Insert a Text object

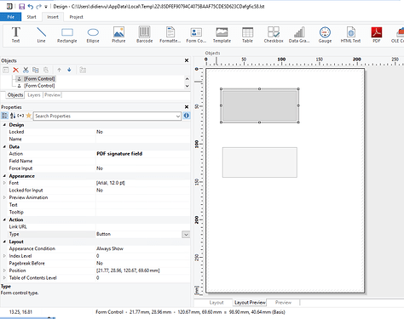[16, 35]
